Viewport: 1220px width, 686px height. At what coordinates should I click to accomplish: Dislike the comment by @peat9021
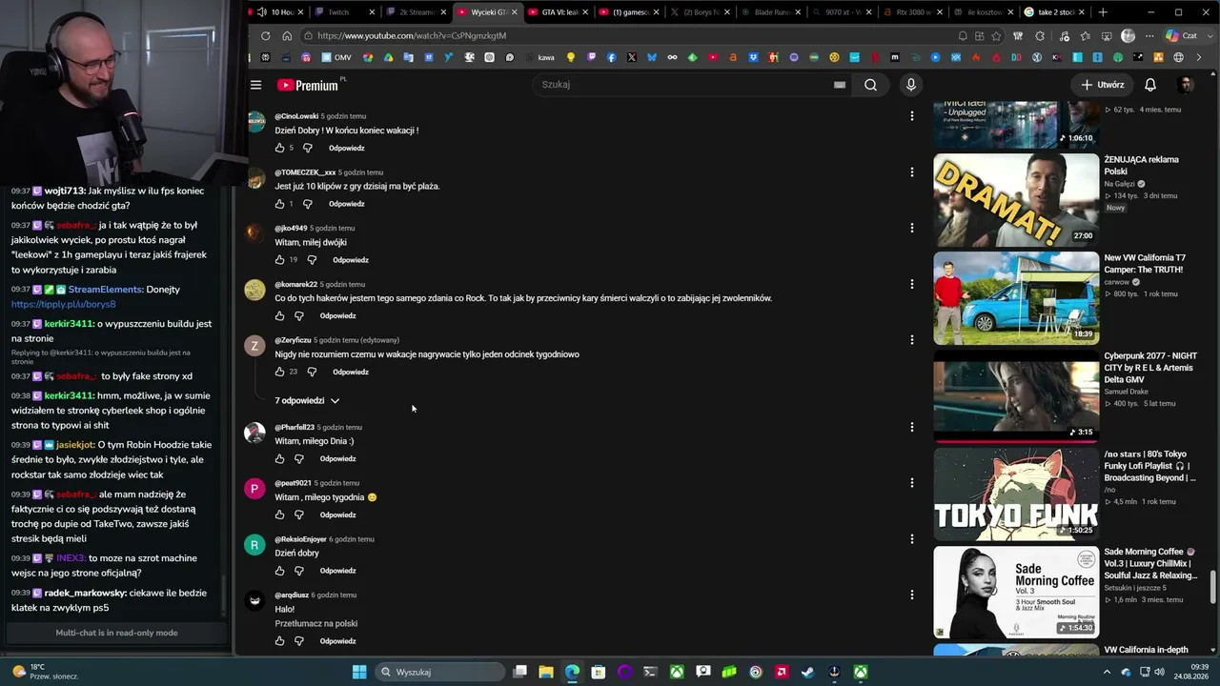(x=298, y=514)
